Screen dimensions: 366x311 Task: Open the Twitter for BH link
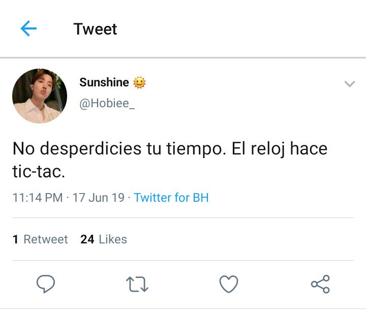pos(171,198)
